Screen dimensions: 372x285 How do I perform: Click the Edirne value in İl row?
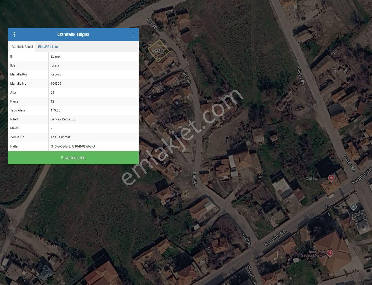[55, 57]
